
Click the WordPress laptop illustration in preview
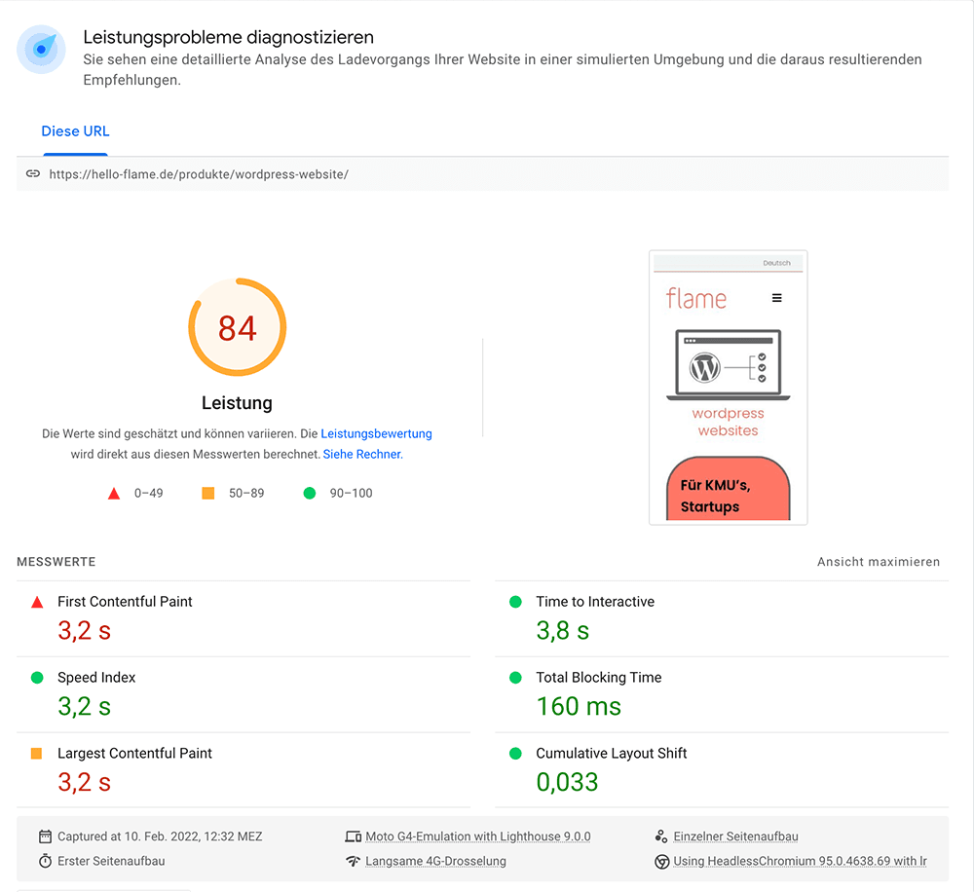pyautogui.click(x=728, y=365)
